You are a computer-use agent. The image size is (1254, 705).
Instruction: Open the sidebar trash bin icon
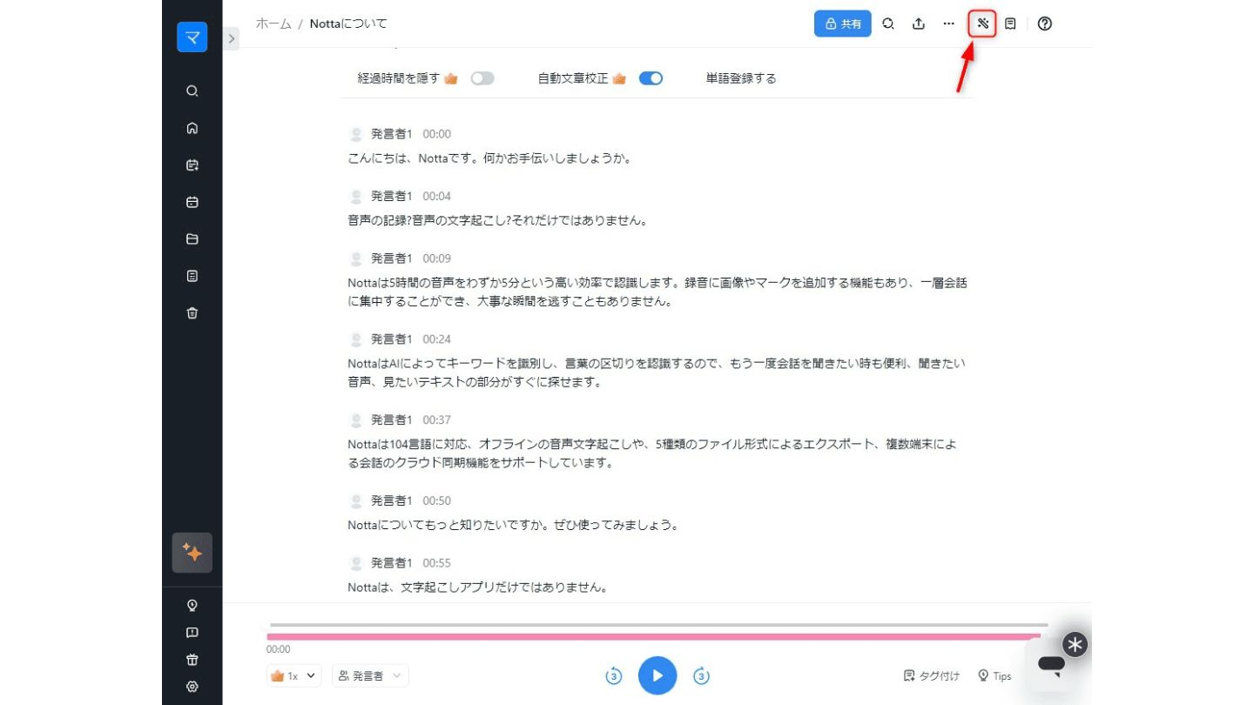coord(192,313)
